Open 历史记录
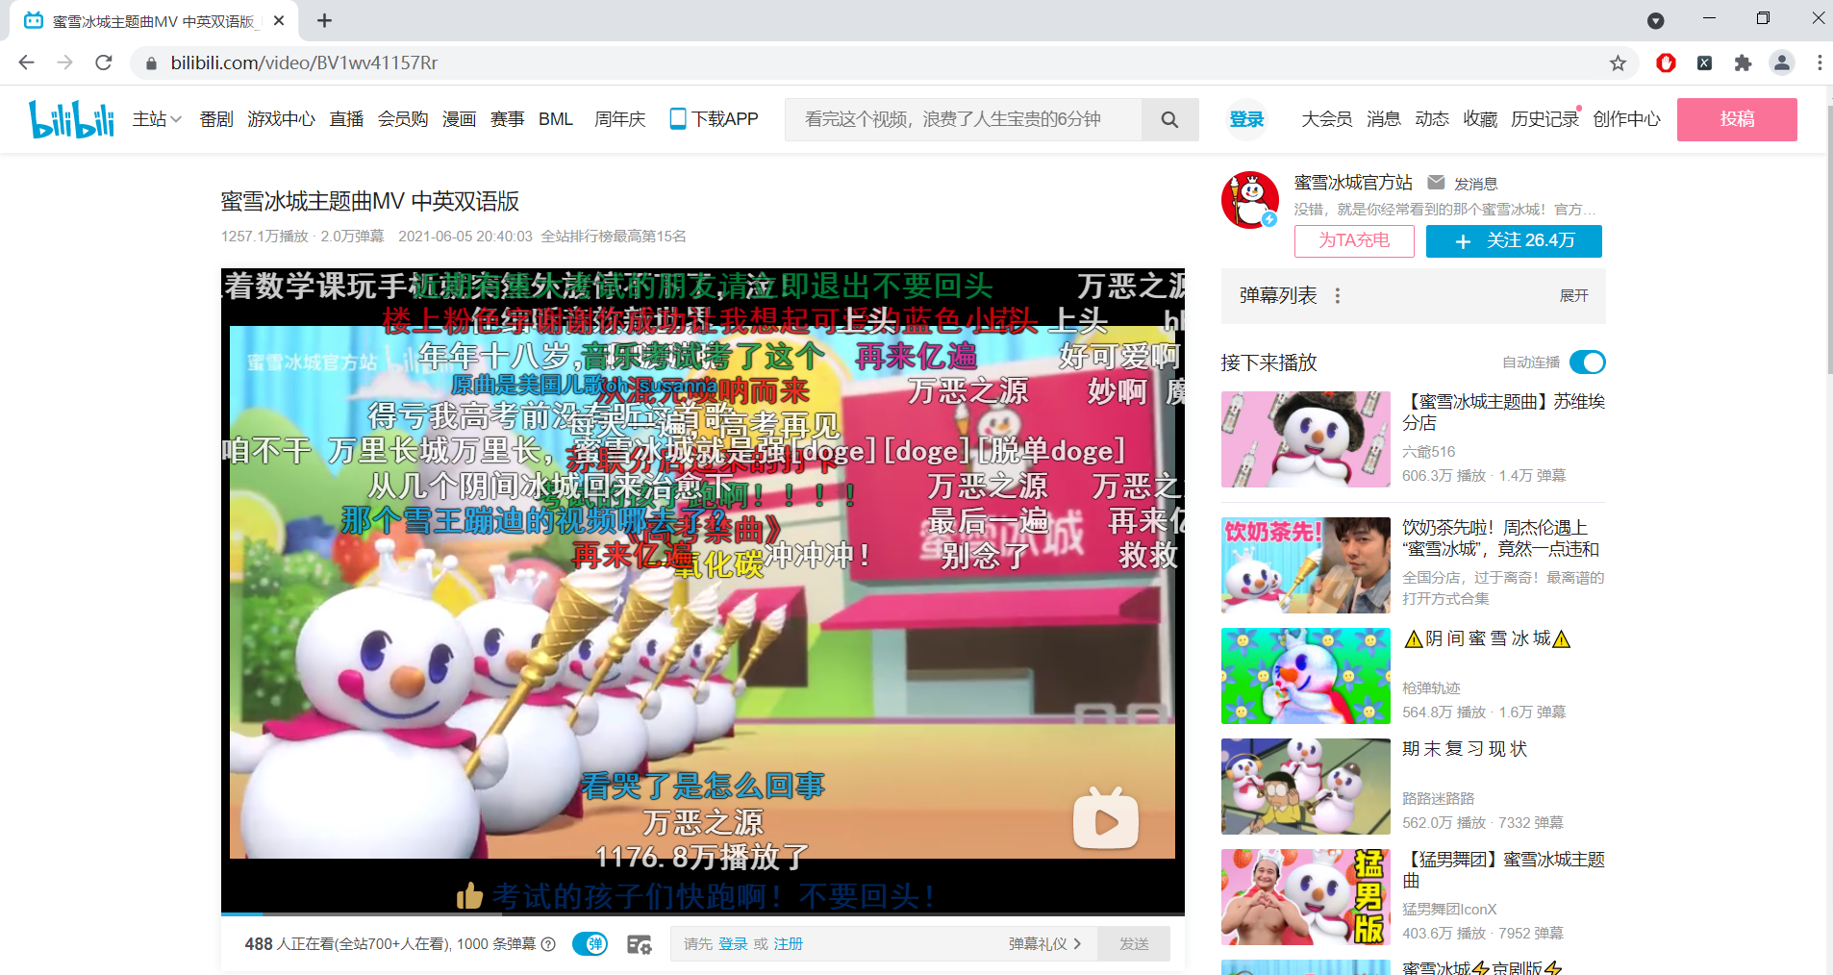 pos(1544,119)
